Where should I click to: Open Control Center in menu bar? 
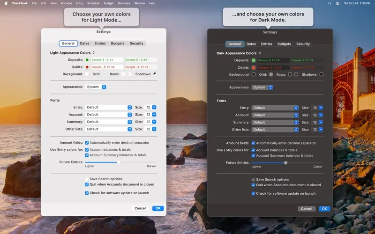coord(337,3)
